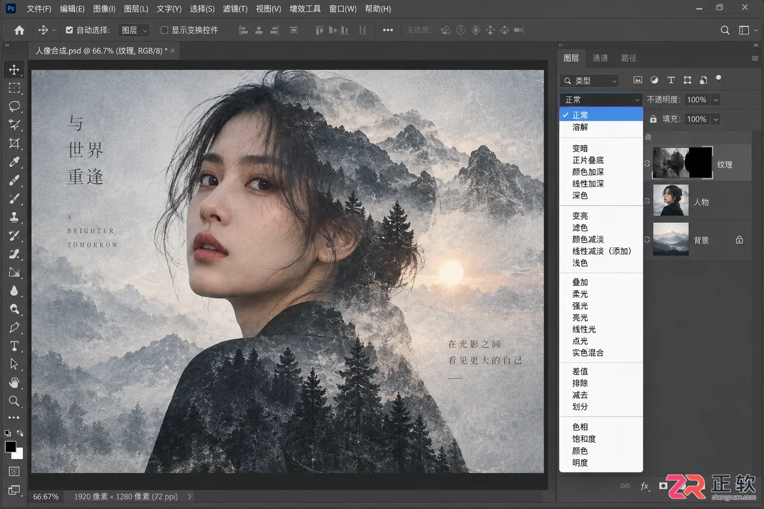The width and height of the screenshot is (764, 509).
Task: Click the lock icon beside 填充
Action: pyautogui.click(x=654, y=119)
